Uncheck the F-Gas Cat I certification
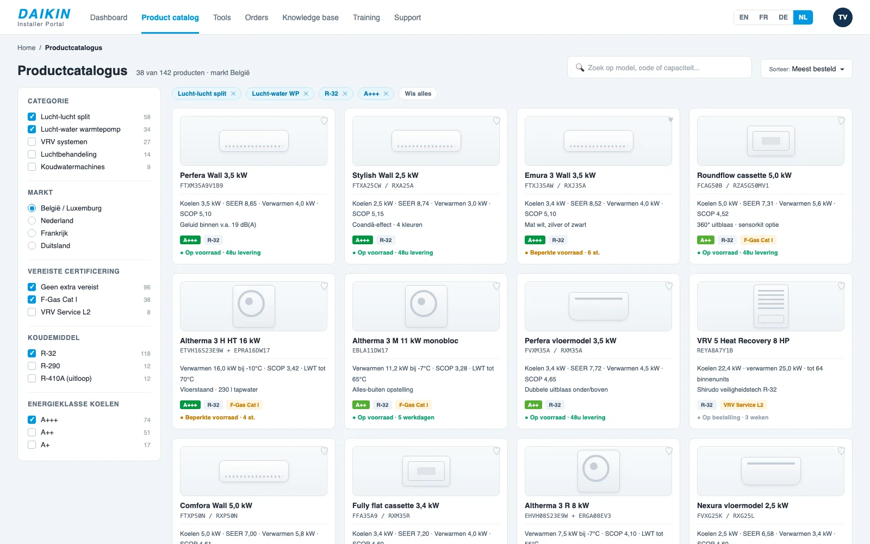Image resolution: width=870 pixels, height=544 pixels. (x=32, y=299)
